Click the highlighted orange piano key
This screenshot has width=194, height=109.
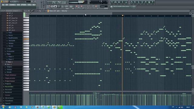click(x=26, y=39)
